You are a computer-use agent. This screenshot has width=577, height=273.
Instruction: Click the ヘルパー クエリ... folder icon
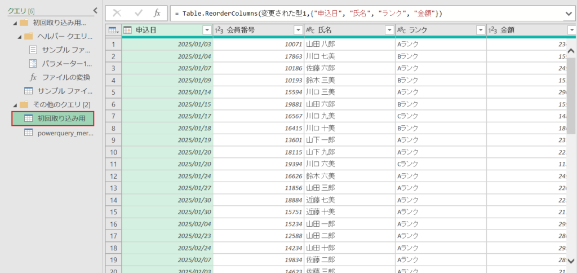pyautogui.click(x=28, y=36)
